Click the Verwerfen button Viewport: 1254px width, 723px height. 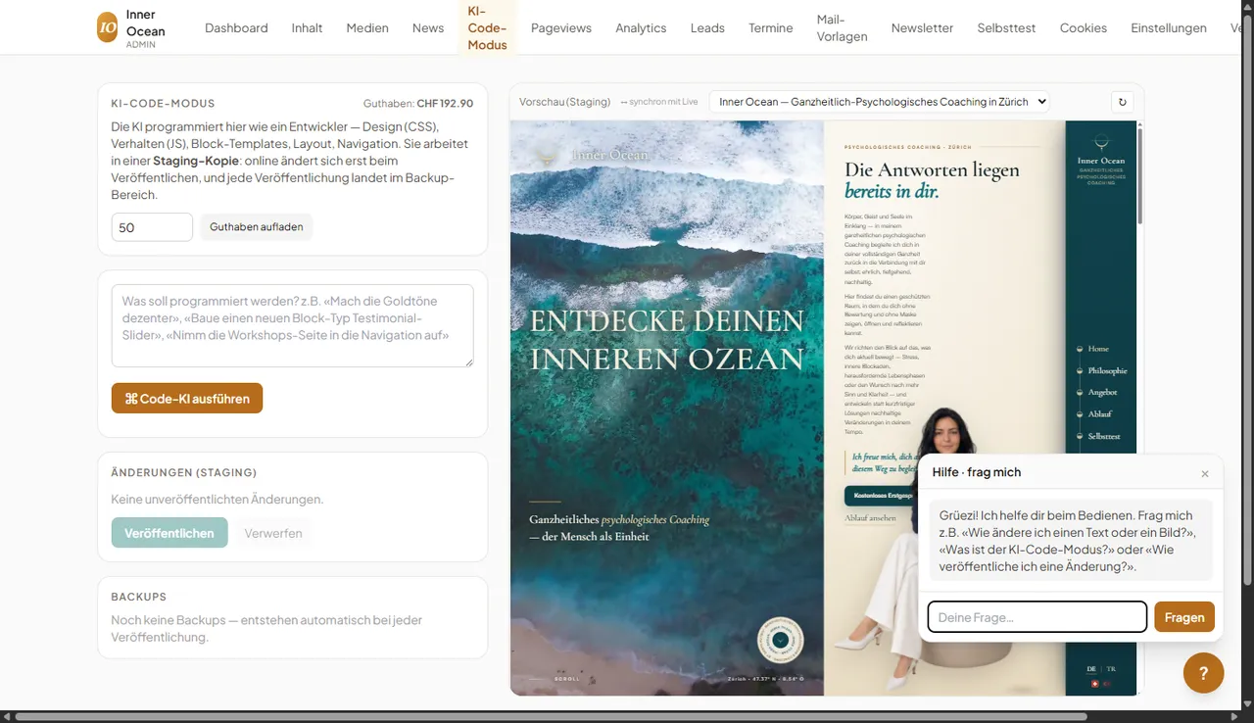[273, 533]
